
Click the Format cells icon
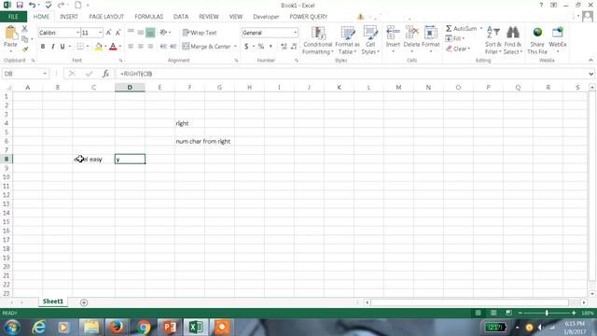pyautogui.click(x=431, y=34)
